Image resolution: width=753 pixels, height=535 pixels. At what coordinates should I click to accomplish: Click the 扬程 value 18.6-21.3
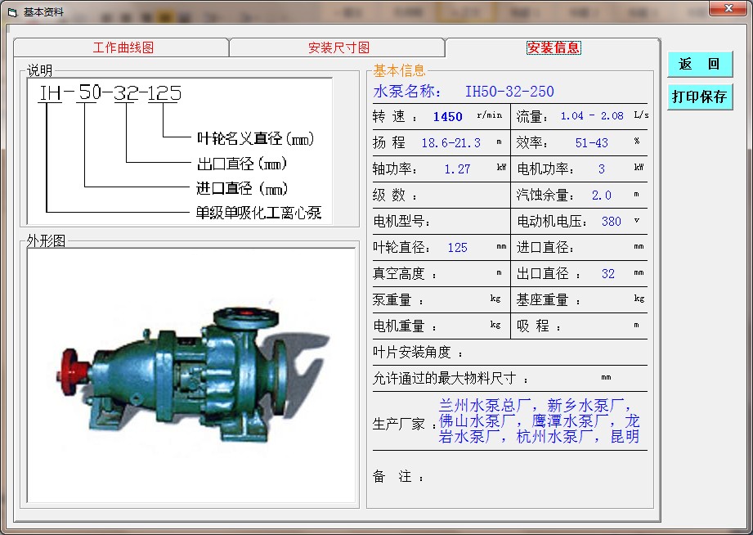point(451,143)
